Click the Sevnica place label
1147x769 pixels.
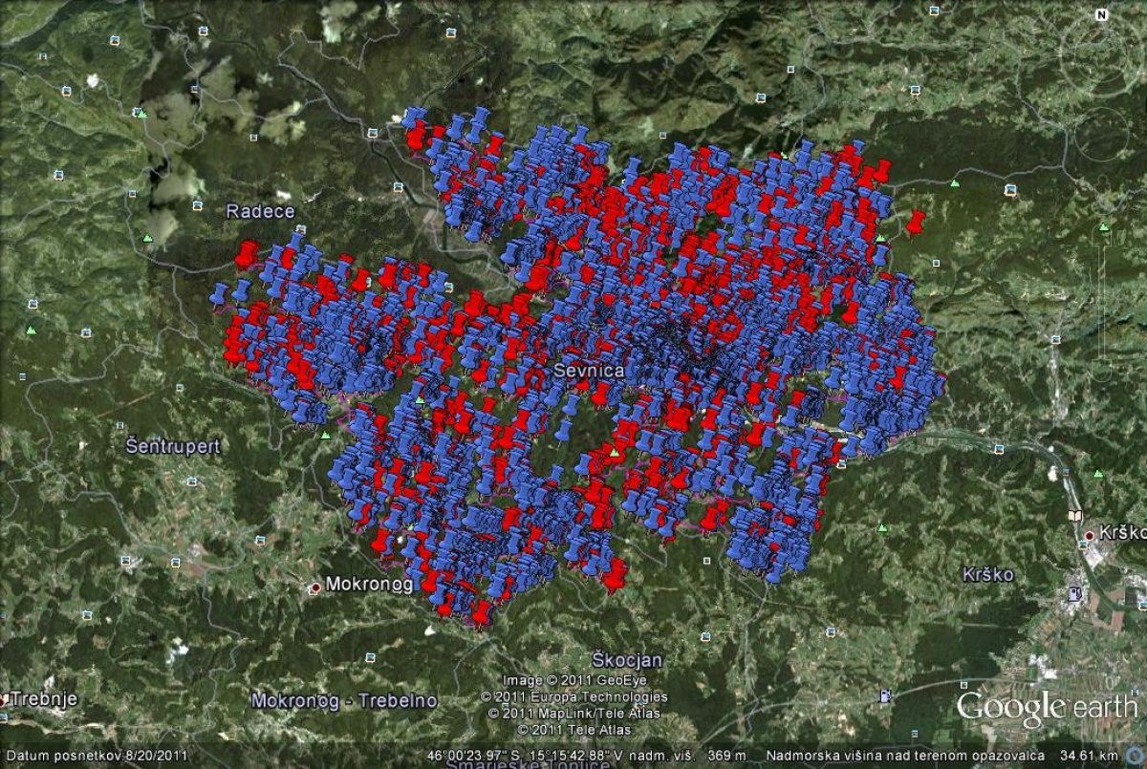(x=590, y=371)
